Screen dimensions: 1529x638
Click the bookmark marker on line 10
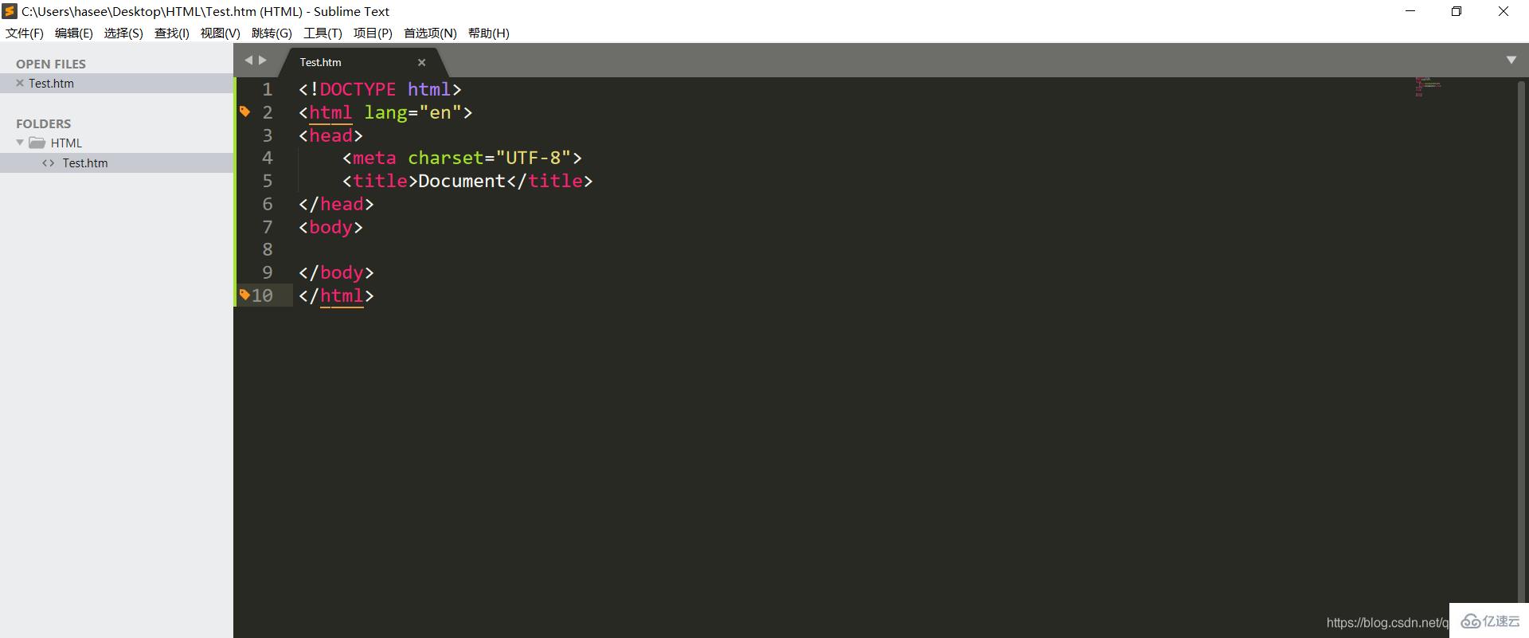244,295
